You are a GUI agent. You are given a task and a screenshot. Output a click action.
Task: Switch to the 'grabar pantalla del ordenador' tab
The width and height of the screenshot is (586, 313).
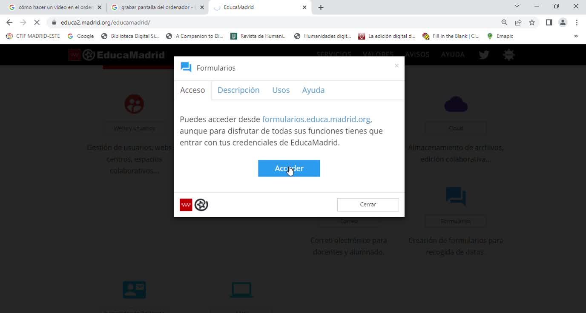156,7
